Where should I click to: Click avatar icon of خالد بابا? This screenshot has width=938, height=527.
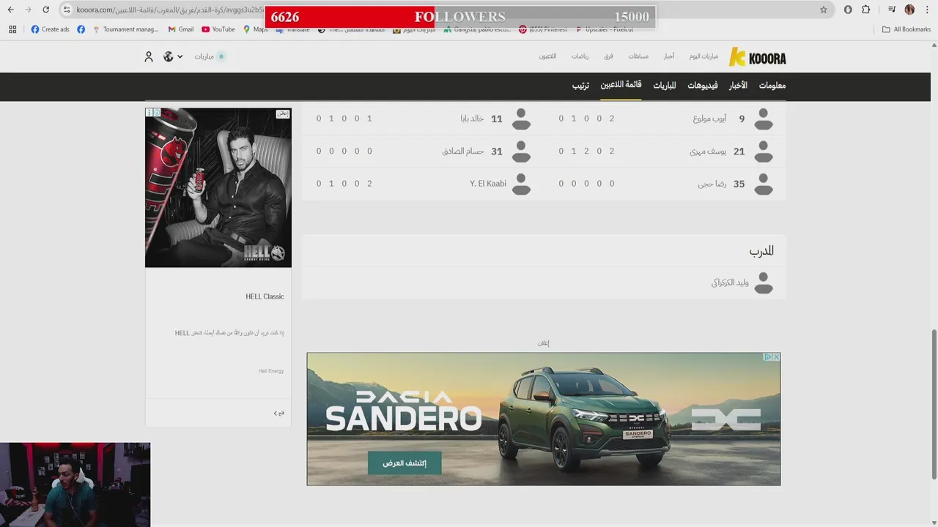pos(521,119)
